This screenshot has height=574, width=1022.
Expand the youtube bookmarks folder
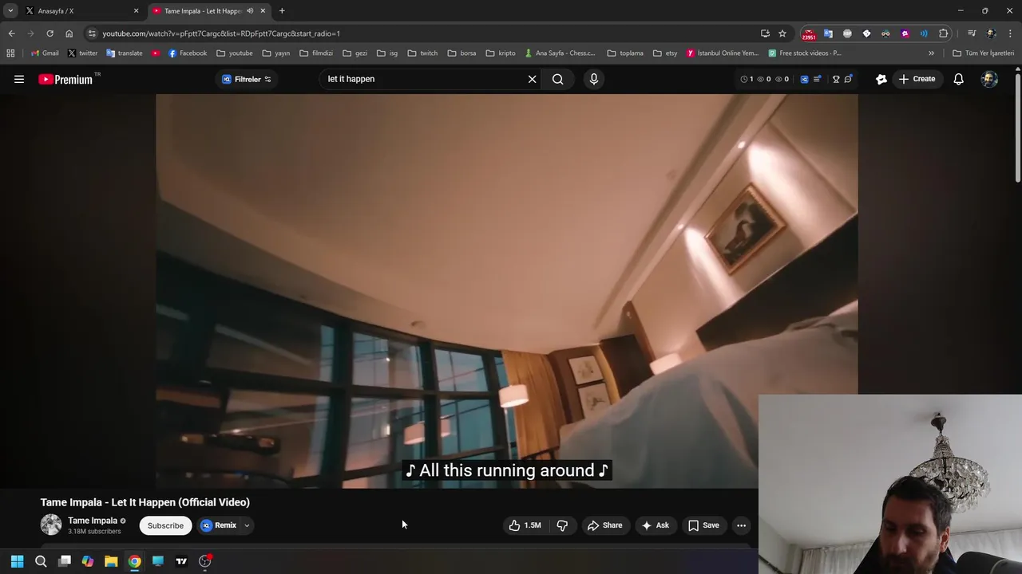(x=234, y=53)
